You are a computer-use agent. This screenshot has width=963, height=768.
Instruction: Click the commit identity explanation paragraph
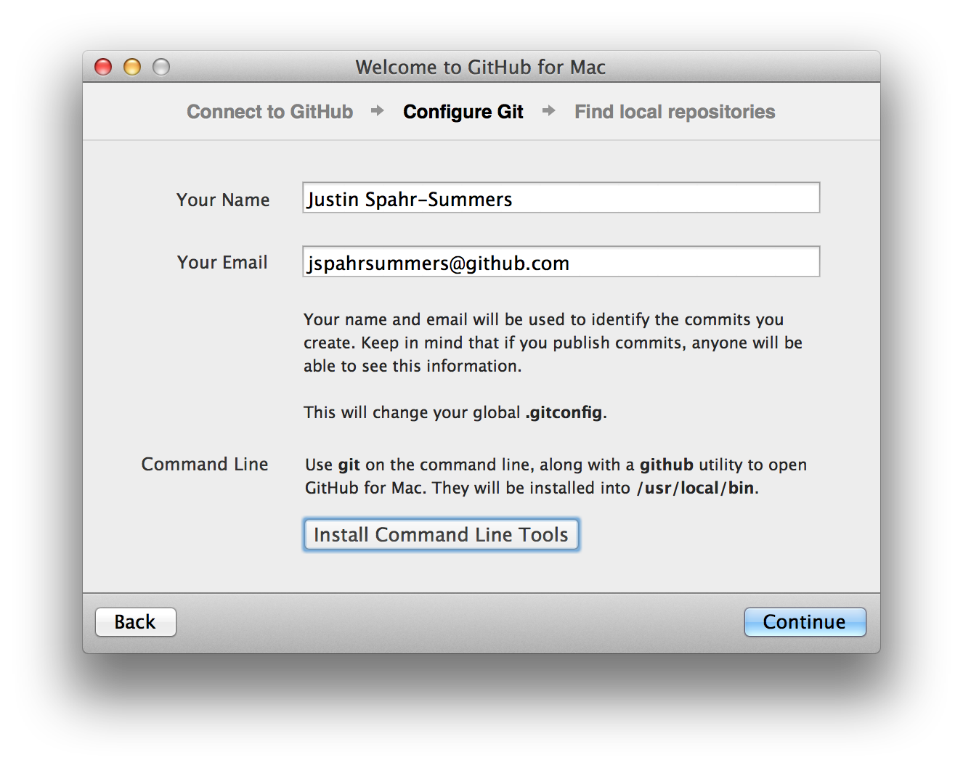tap(552, 343)
